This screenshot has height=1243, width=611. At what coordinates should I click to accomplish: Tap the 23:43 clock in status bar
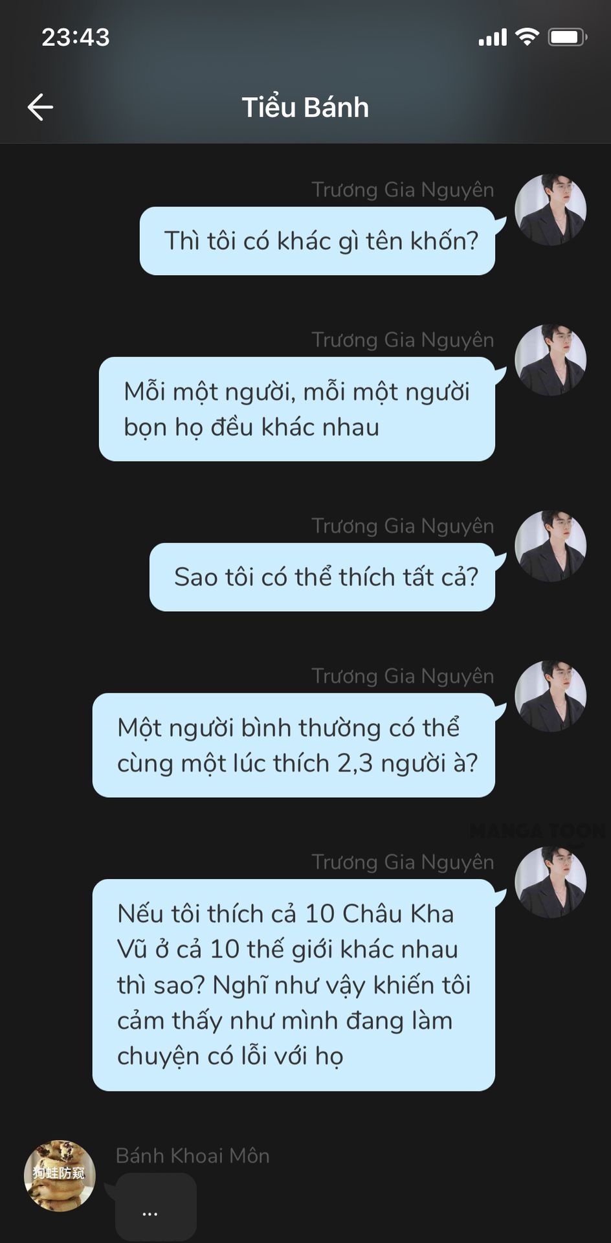click(76, 37)
